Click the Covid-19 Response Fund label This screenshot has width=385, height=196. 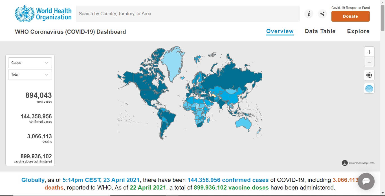coord(351,8)
